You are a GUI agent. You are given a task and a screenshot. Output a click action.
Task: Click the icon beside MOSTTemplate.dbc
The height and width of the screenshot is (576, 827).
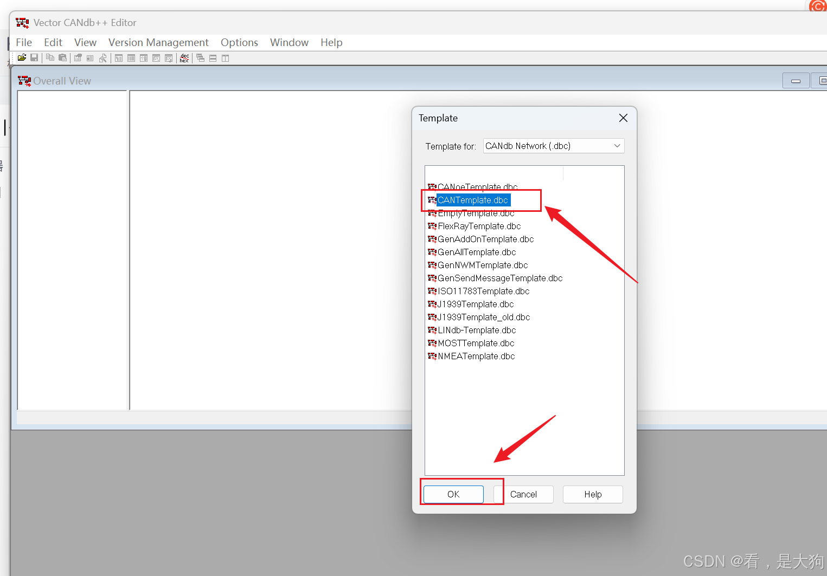pos(432,343)
